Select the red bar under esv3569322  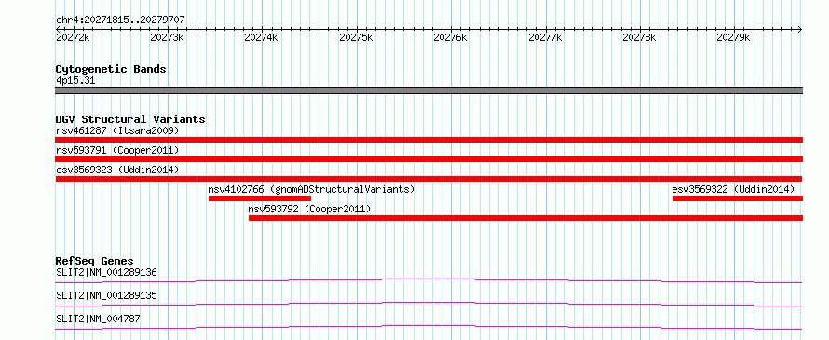(x=738, y=198)
